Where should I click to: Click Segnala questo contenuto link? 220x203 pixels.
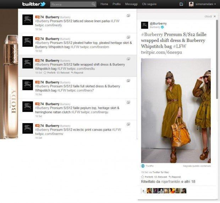point(197,166)
